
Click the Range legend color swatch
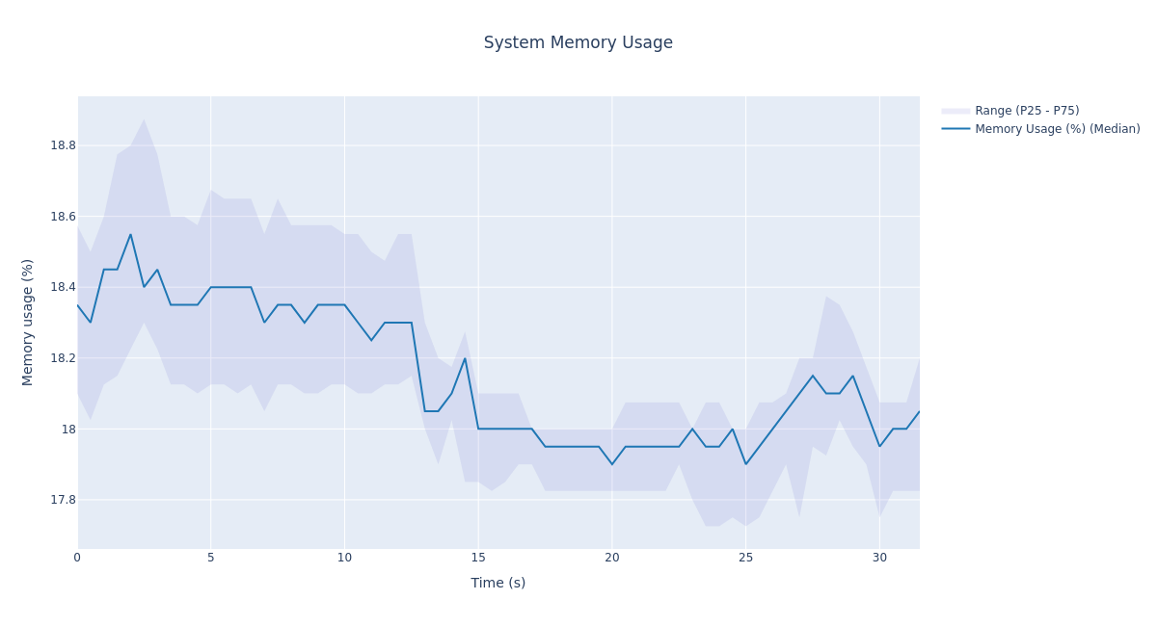[955, 111]
